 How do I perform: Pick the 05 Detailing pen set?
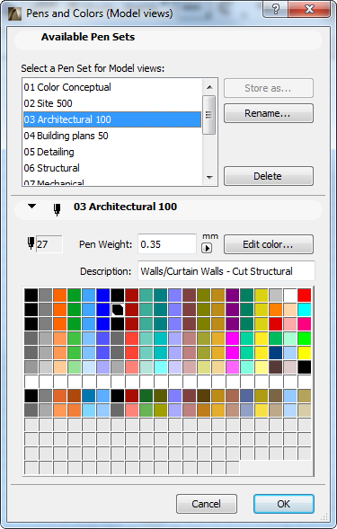[x=112, y=152]
